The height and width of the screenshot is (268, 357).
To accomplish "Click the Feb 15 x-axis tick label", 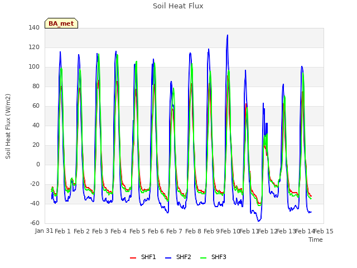I will (x=324, y=231).
